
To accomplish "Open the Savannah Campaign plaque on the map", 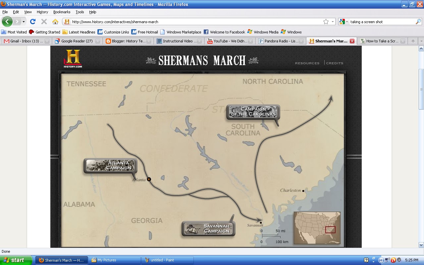I will click(208, 228).
